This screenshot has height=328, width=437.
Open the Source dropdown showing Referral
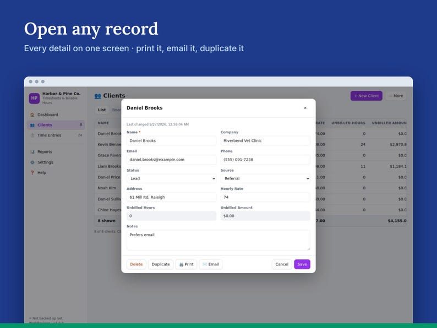[265, 178]
